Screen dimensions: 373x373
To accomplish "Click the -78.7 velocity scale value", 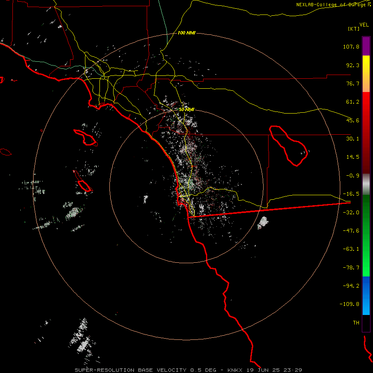I will click(x=351, y=268).
